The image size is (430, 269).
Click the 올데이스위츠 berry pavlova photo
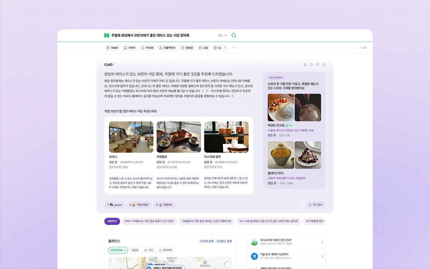308,155
